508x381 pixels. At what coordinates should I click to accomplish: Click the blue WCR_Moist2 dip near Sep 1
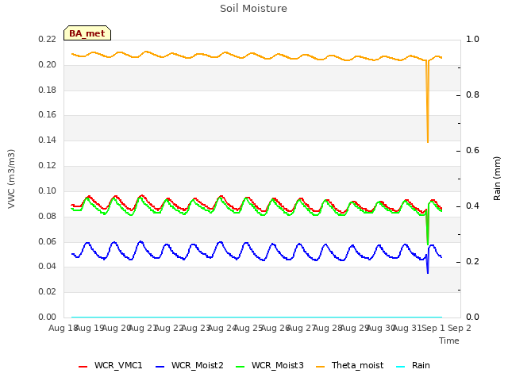point(428,273)
